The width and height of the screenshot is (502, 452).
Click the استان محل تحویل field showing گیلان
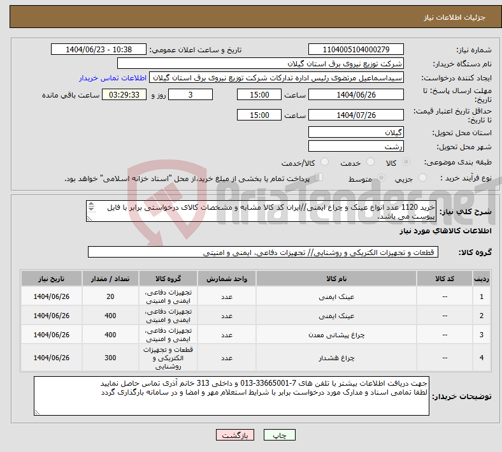[x=355, y=132]
